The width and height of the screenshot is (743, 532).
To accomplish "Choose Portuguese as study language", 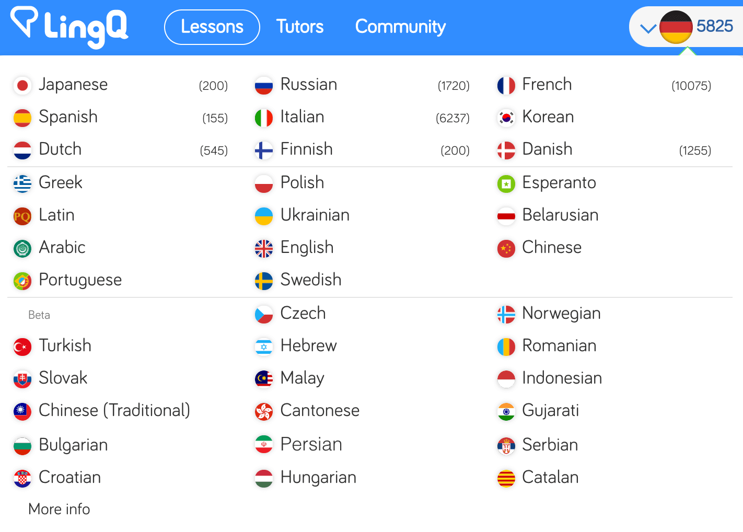I will (x=80, y=280).
